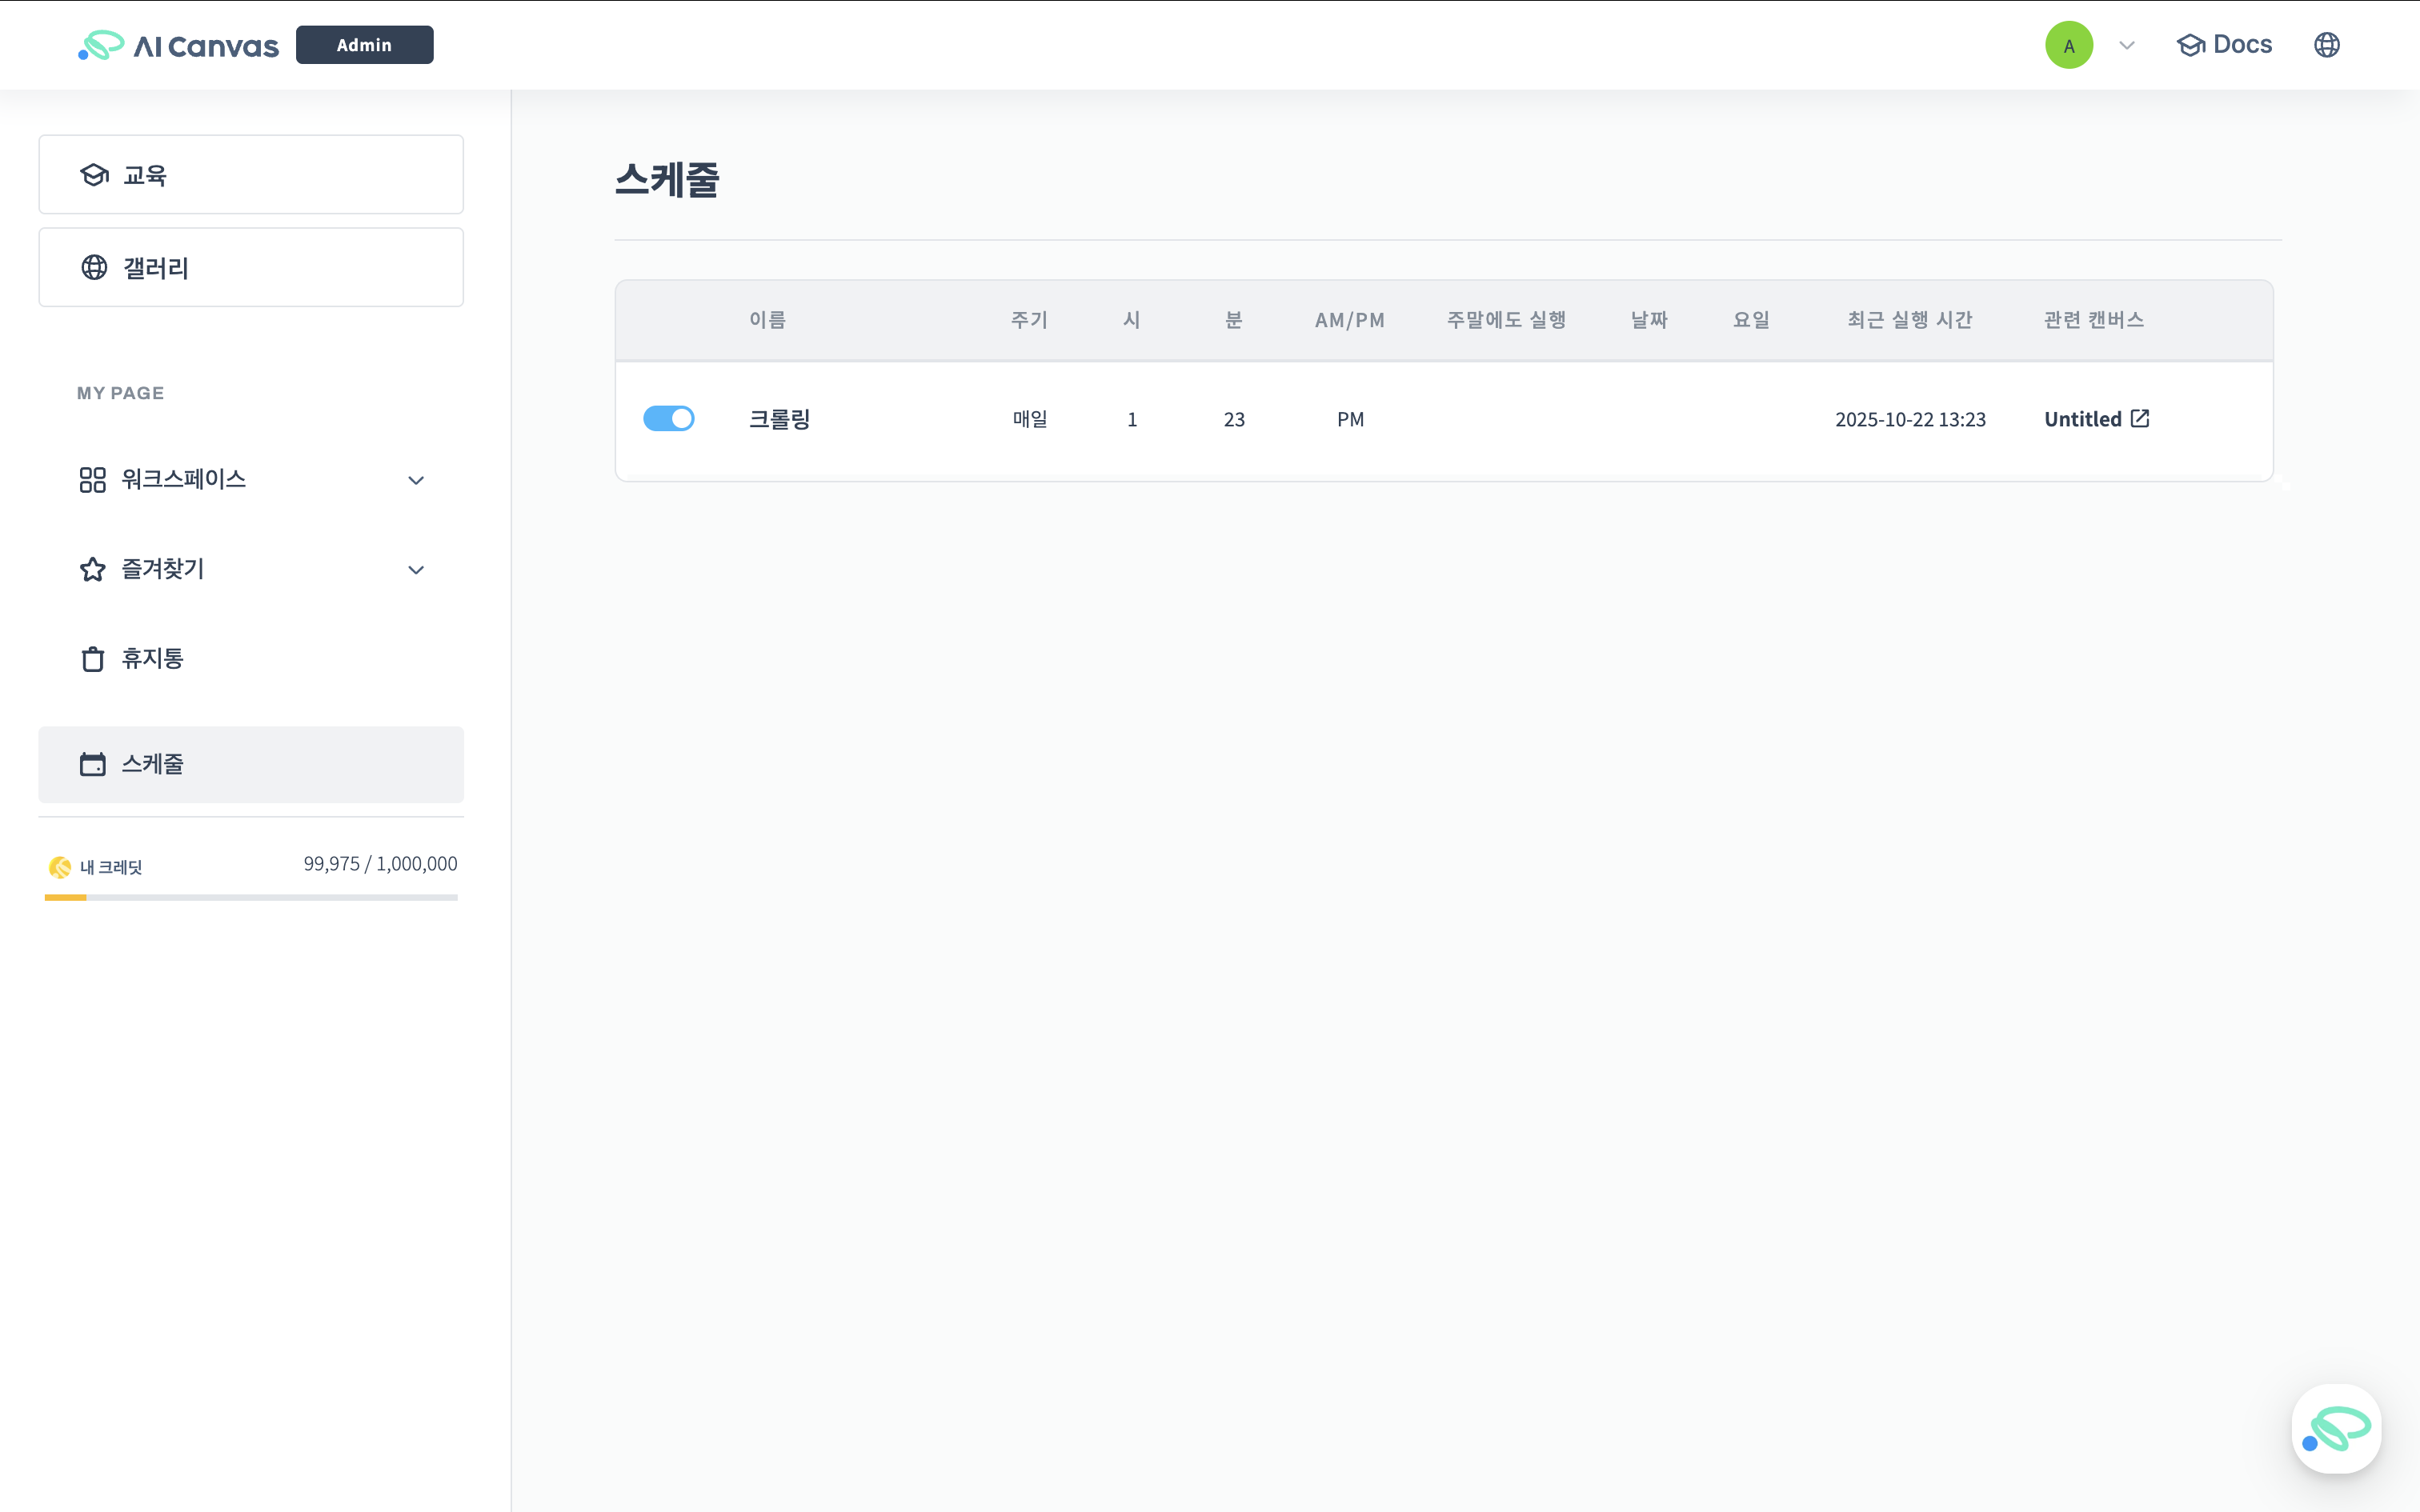
Task: Click the AI Canvas logo icon
Action: coord(101,45)
